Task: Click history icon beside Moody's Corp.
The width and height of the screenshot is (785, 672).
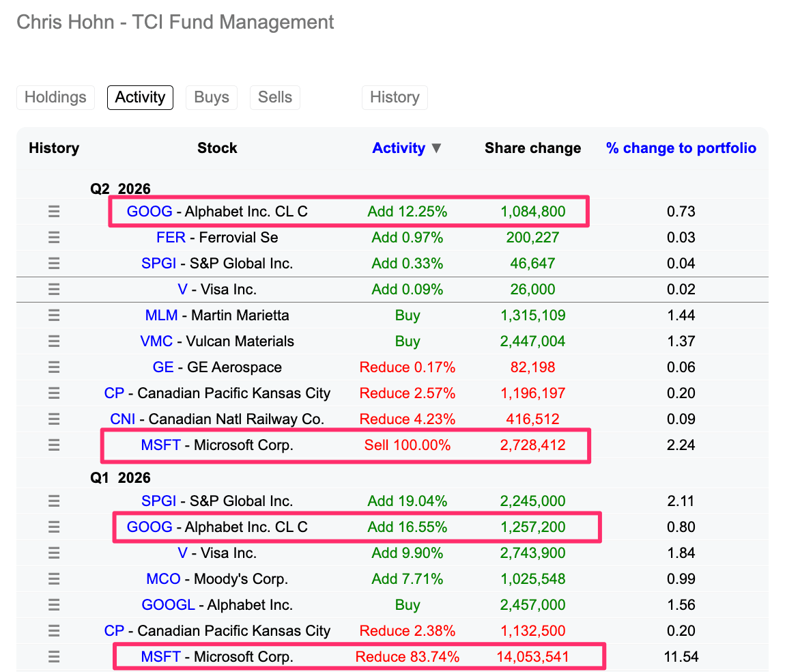Action: coord(54,579)
